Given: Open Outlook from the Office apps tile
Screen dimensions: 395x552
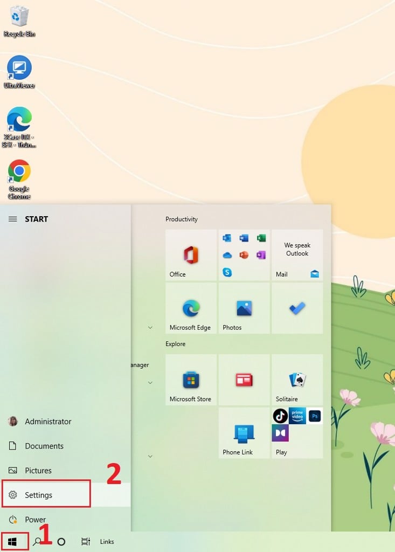Looking at the screenshot, I should click(227, 238).
